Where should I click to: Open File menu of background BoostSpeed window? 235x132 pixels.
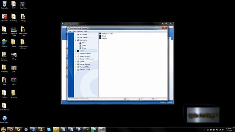64,27
